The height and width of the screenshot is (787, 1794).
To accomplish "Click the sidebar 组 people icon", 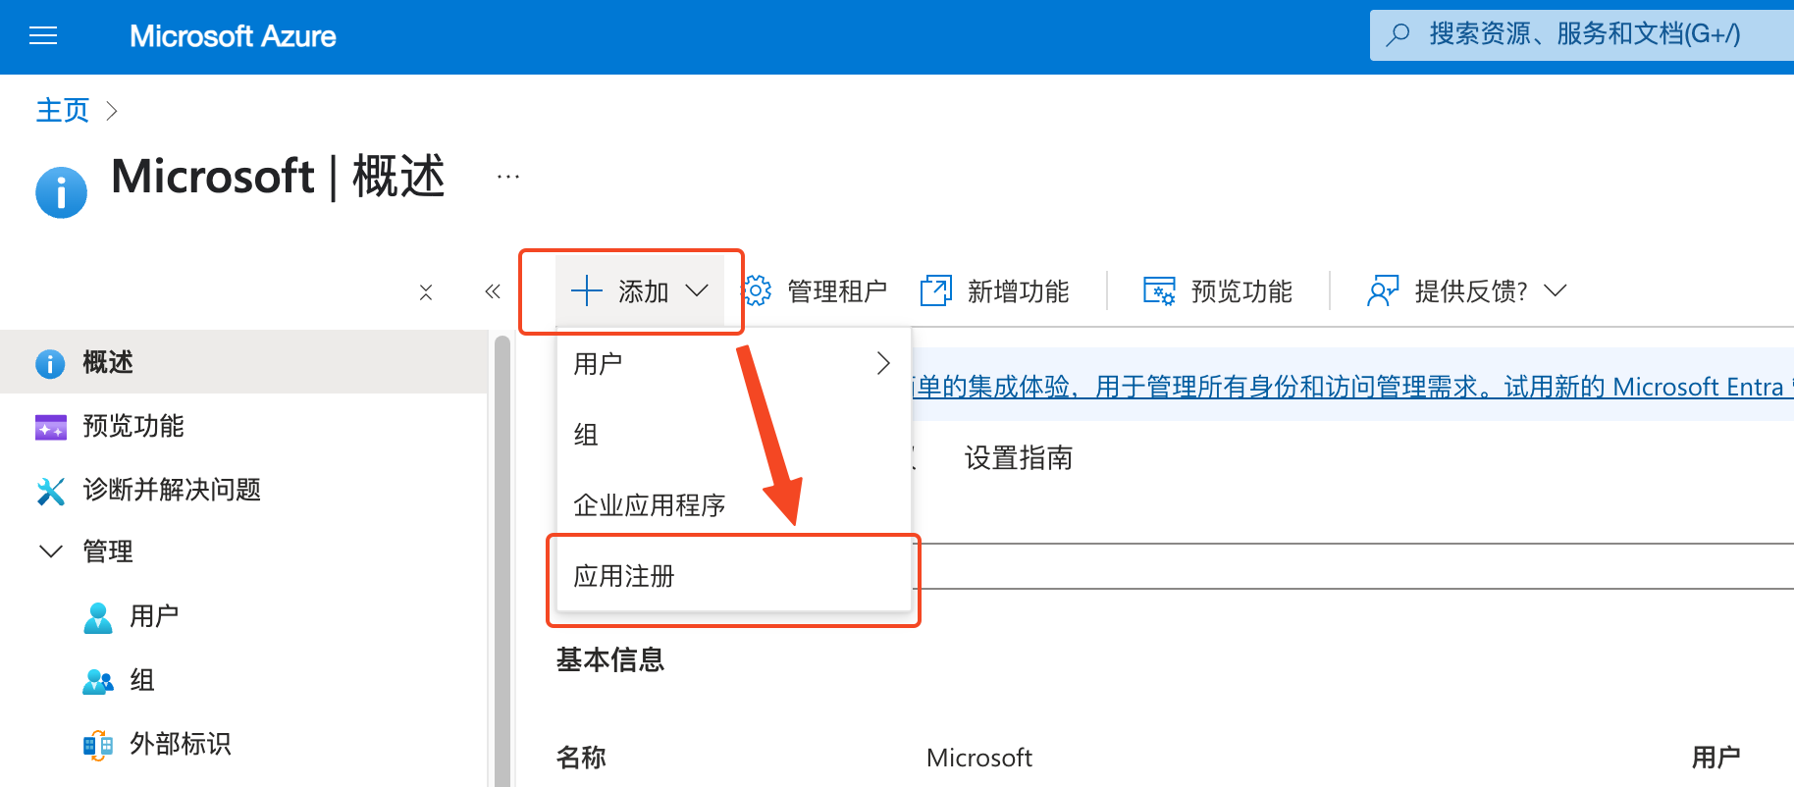I will [x=97, y=681].
